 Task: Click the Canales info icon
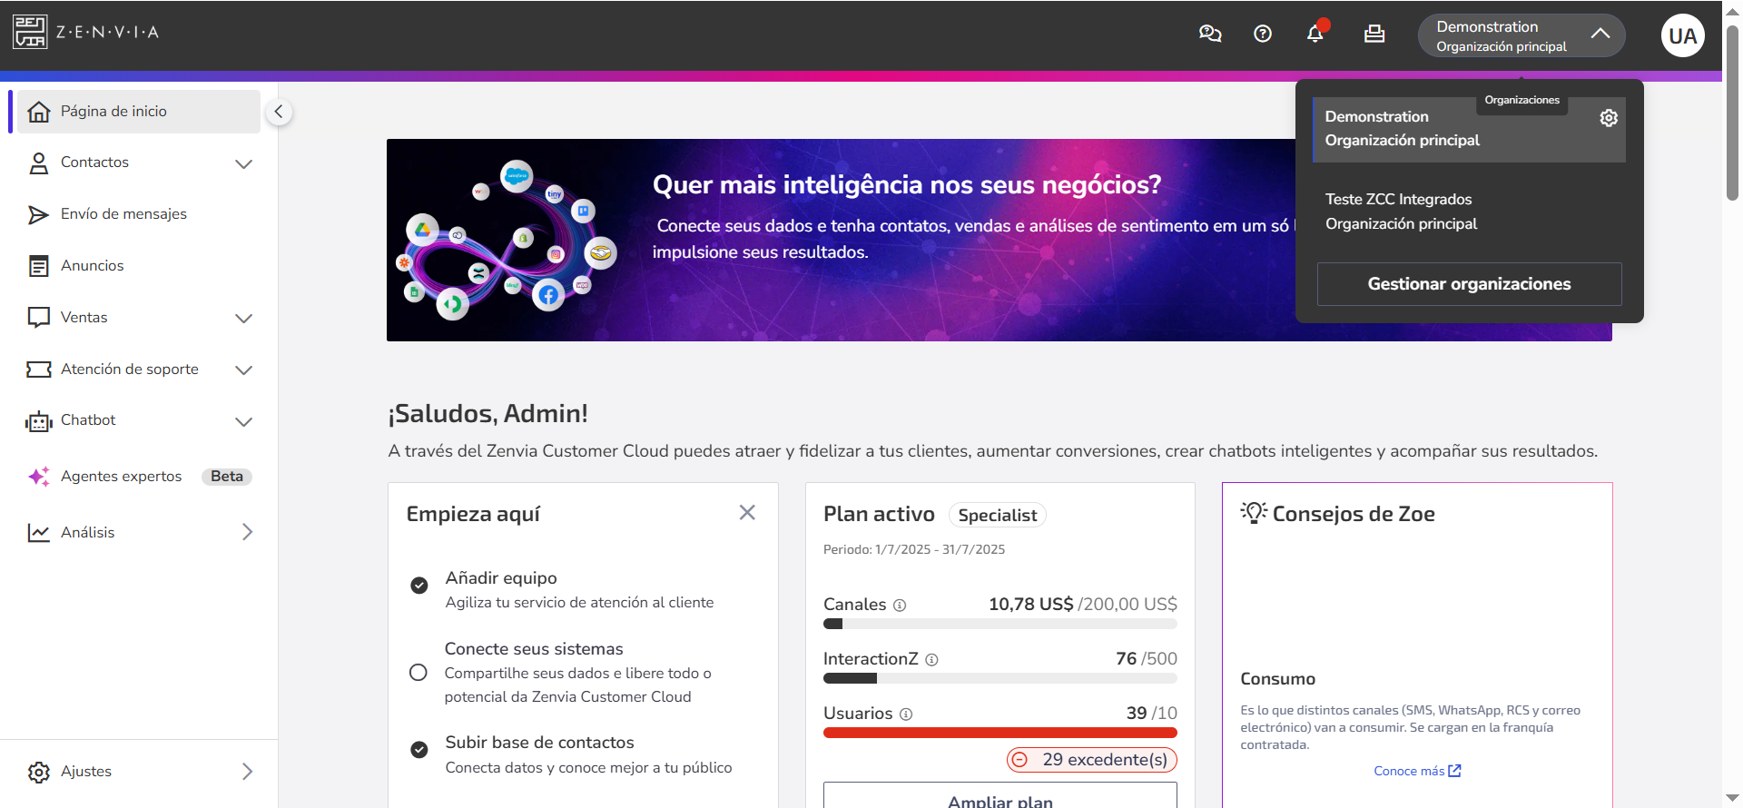click(900, 606)
